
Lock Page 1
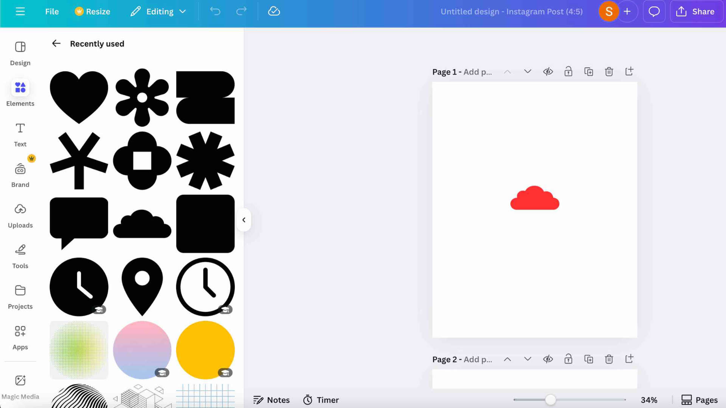(x=568, y=71)
